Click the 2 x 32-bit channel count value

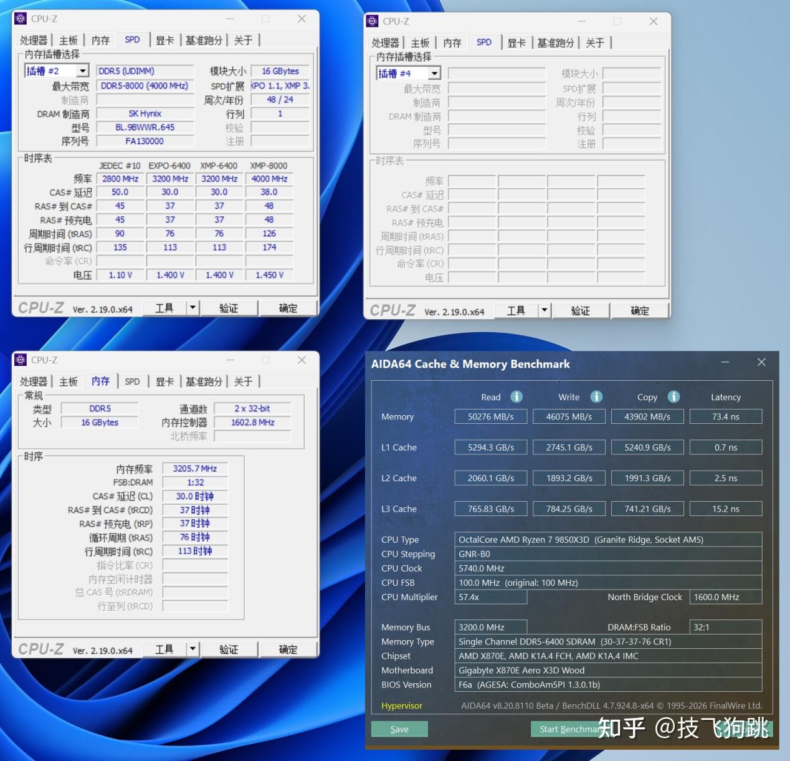[x=252, y=408]
